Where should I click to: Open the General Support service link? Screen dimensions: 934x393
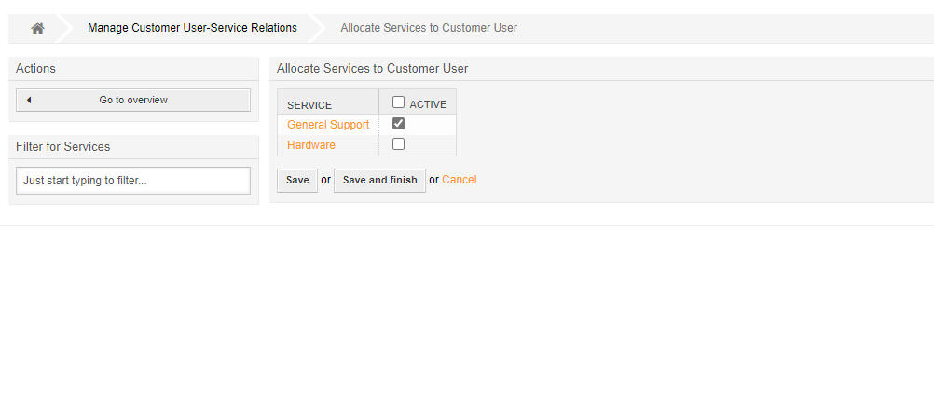point(328,125)
